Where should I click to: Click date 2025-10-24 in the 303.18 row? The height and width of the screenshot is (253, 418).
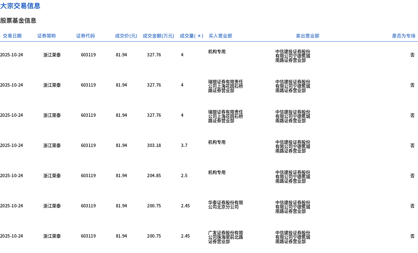tap(11, 146)
